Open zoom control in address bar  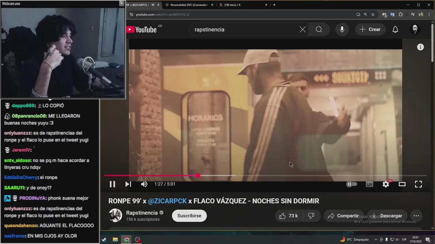click(x=366, y=15)
